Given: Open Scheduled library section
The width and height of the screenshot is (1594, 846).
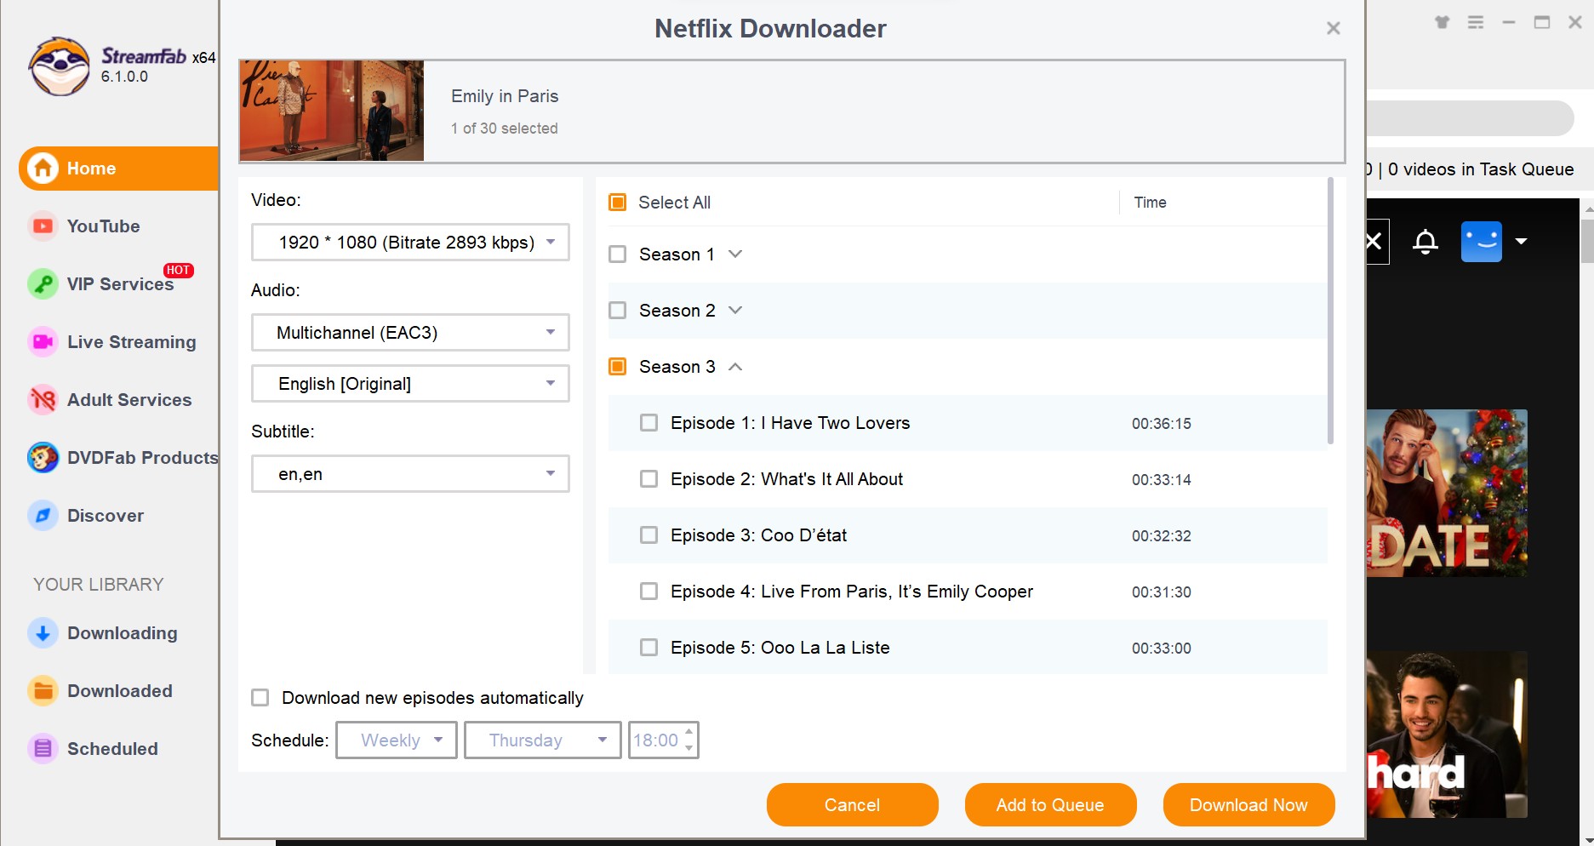Looking at the screenshot, I should coord(112,749).
